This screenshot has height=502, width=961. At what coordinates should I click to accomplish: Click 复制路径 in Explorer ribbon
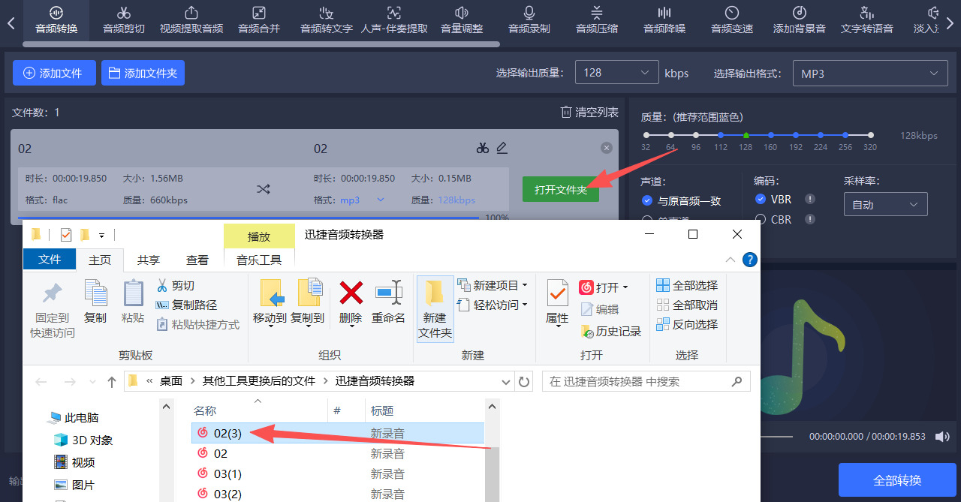tap(186, 305)
